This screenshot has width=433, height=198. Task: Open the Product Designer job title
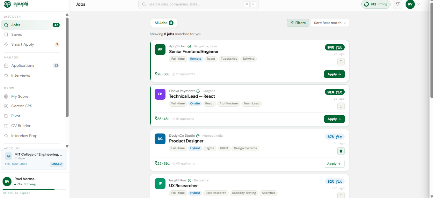coord(186,141)
